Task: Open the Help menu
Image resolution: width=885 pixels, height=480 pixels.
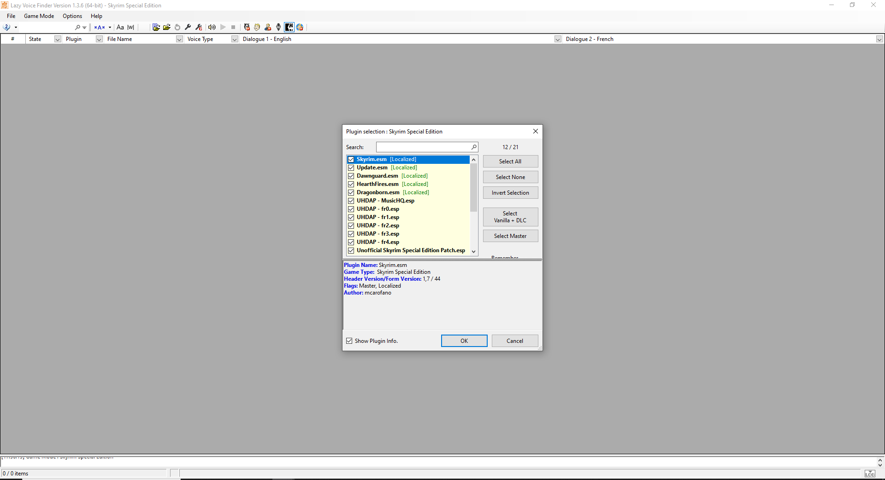Action: point(96,16)
